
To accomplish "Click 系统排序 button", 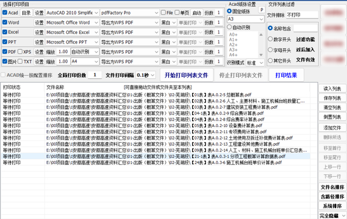I will 332,206.
